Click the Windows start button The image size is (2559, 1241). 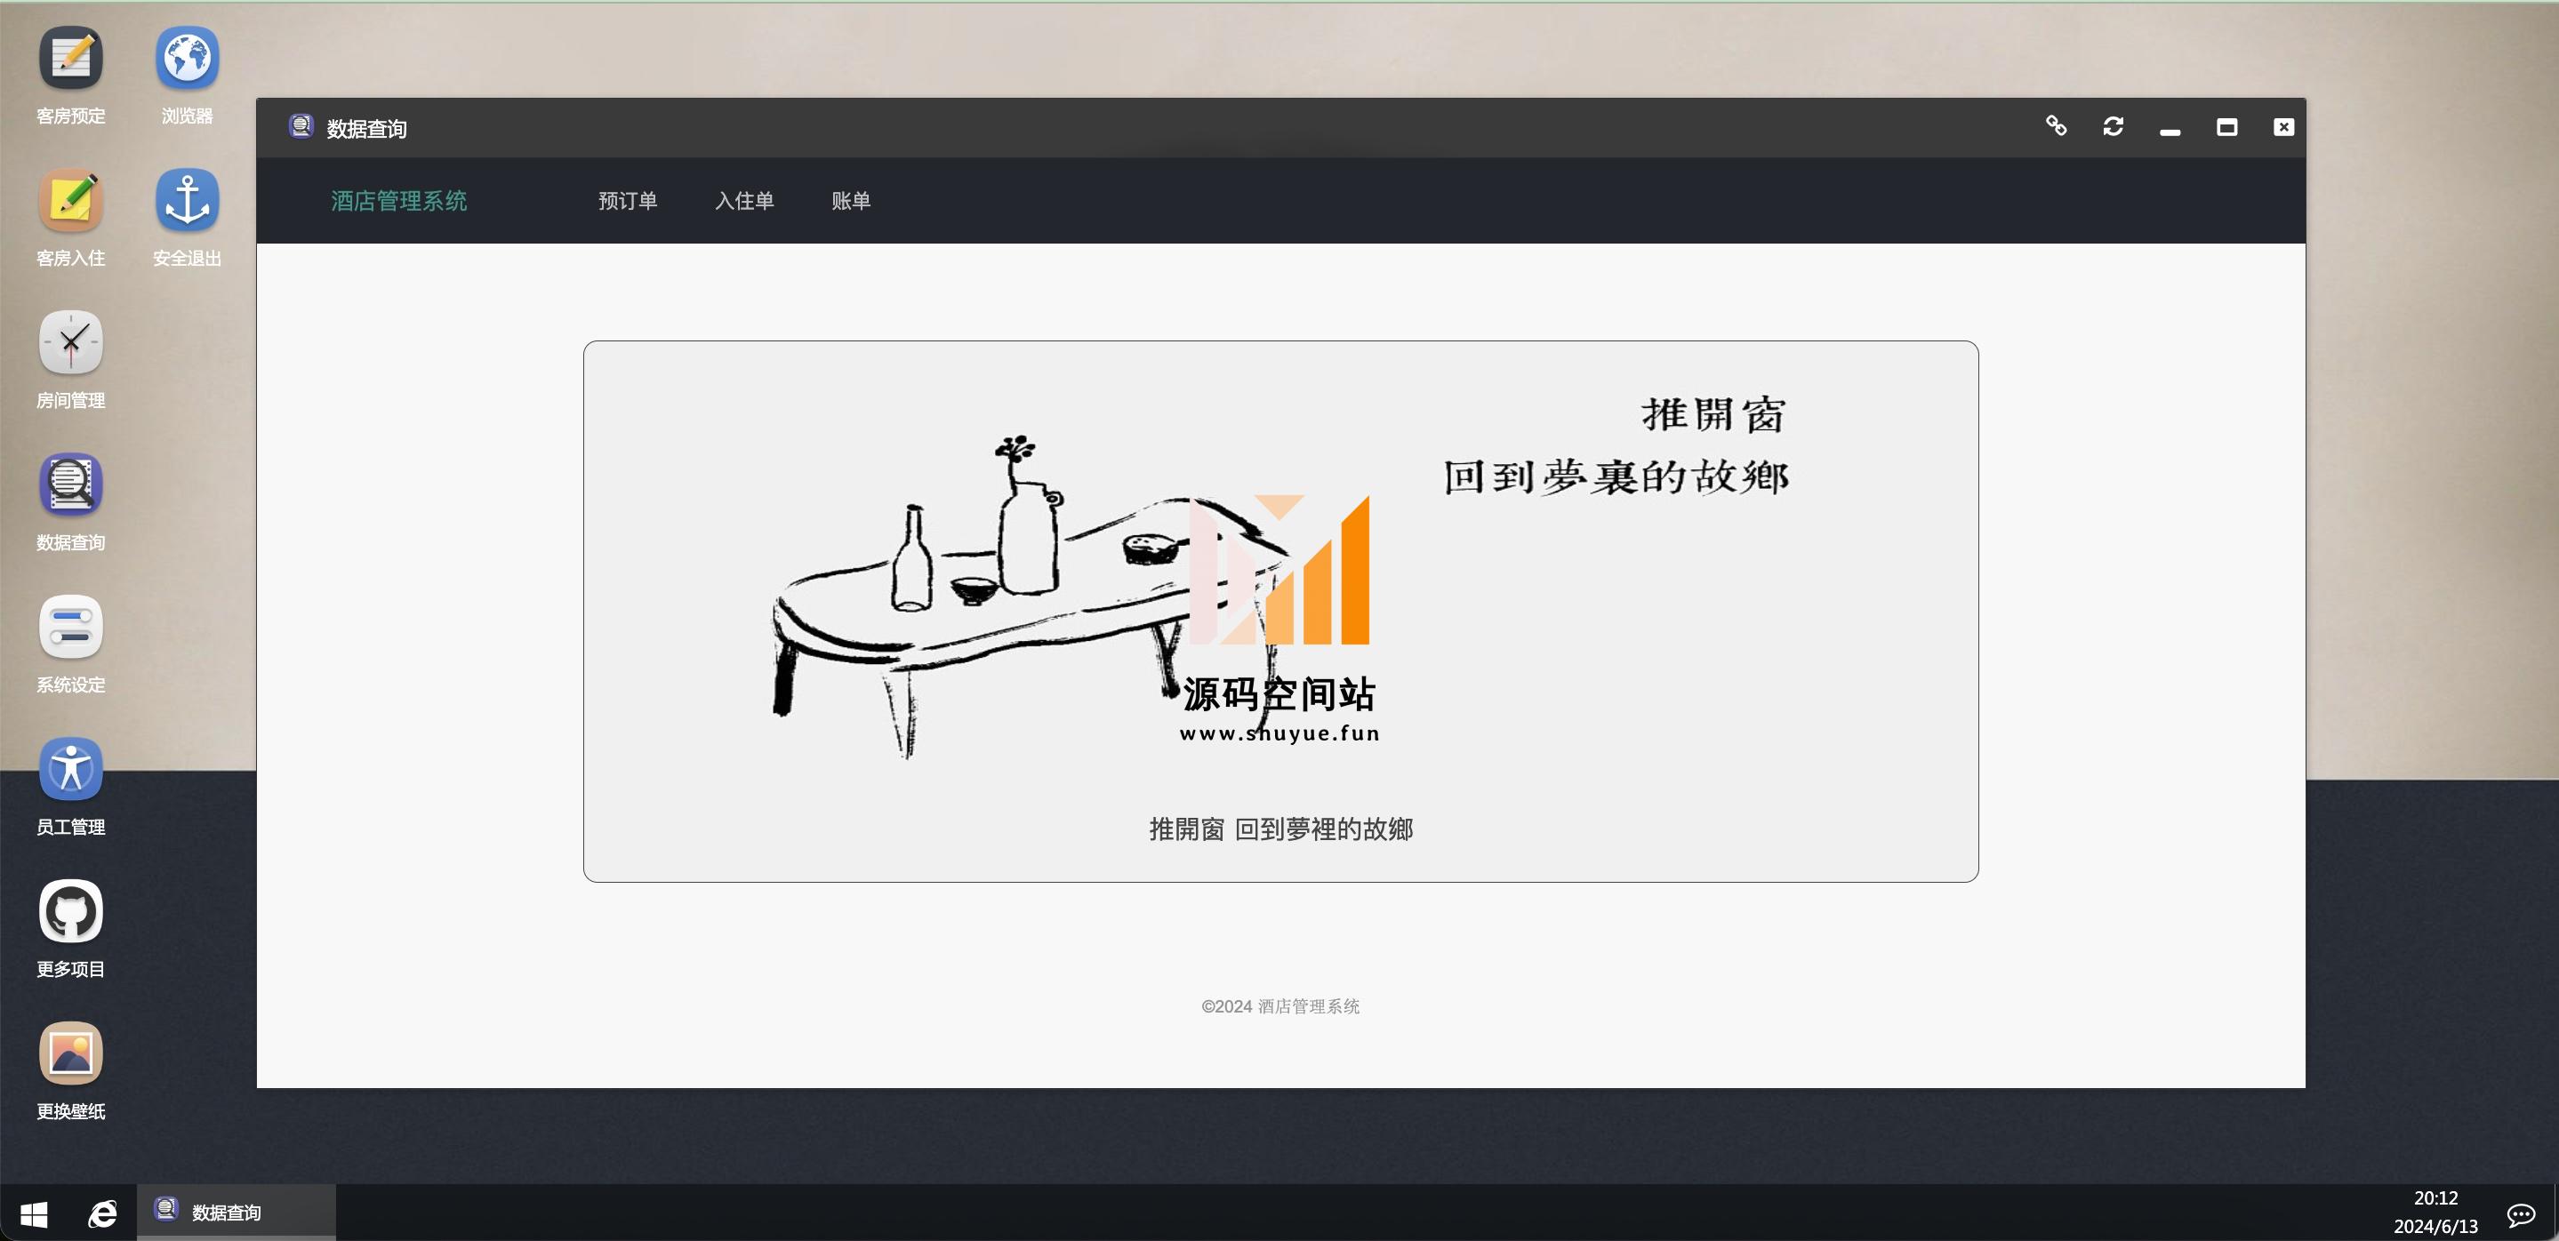[34, 1213]
